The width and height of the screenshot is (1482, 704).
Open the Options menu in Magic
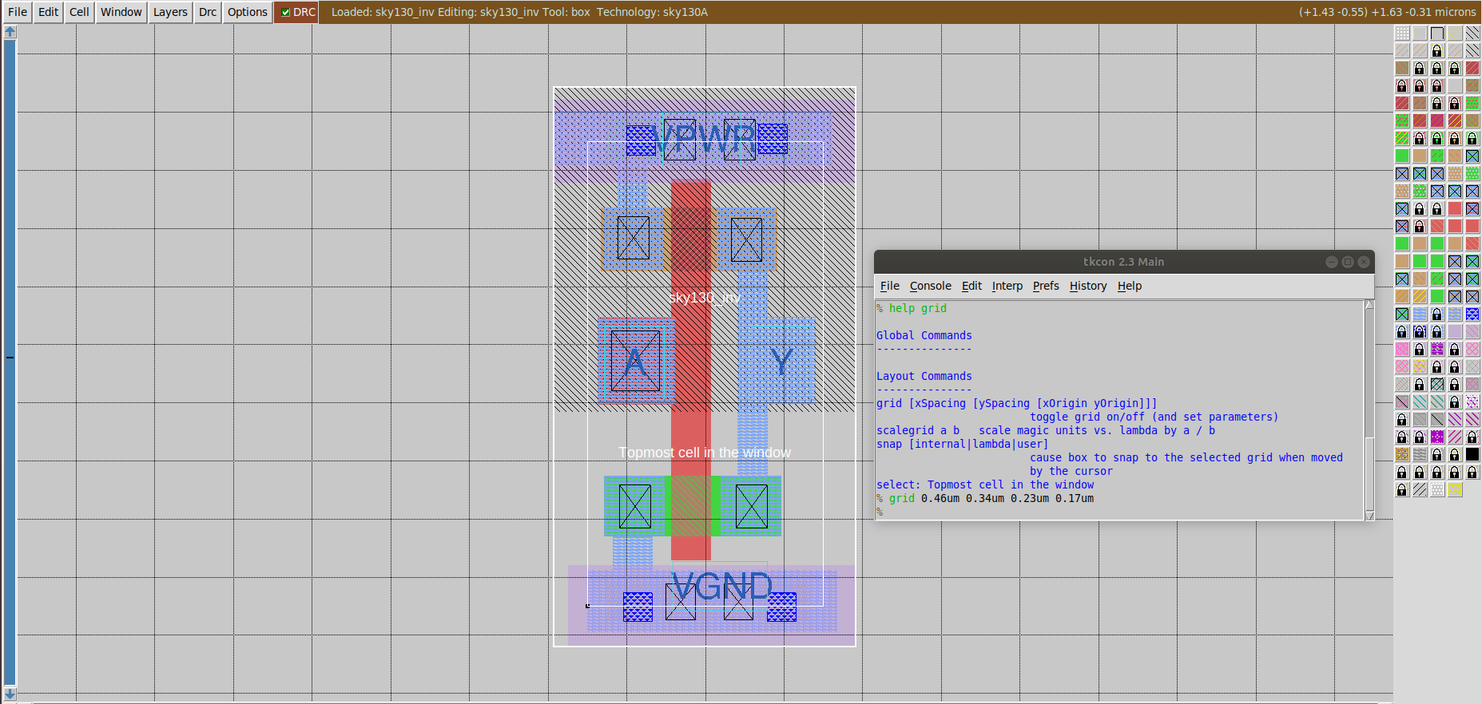[x=248, y=12]
